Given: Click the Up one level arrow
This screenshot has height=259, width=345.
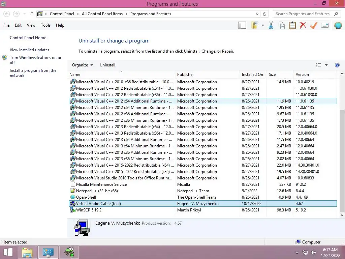Looking at the screenshot, I should tap(32, 14).
